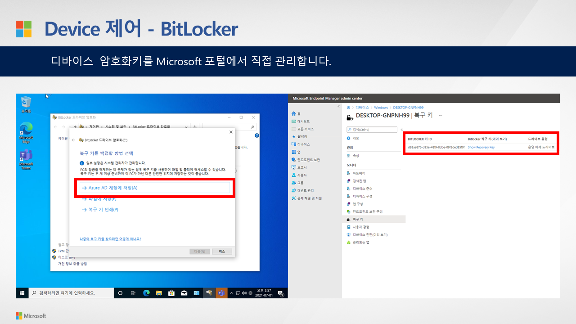This screenshot has width=576, height=324.
Task: Open the ellipsis menu beside 복구 키 title
Action: pyautogui.click(x=441, y=116)
